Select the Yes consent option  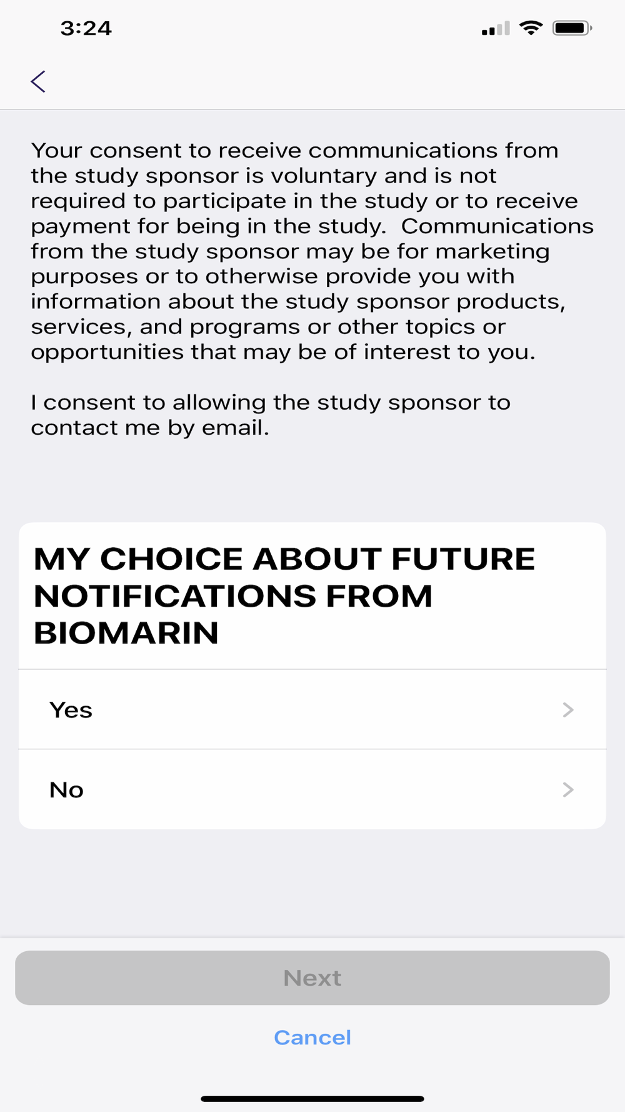coord(312,710)
